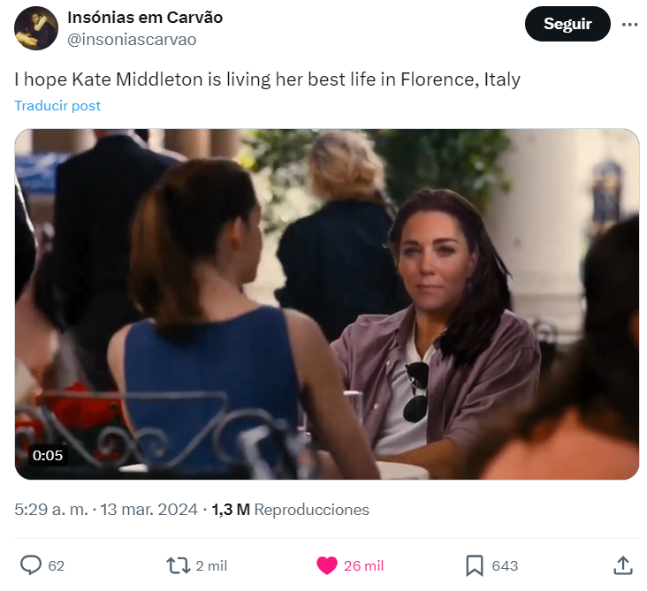
Task: Follow the account with the Seguir button
Action: click(x=567, y=24)
